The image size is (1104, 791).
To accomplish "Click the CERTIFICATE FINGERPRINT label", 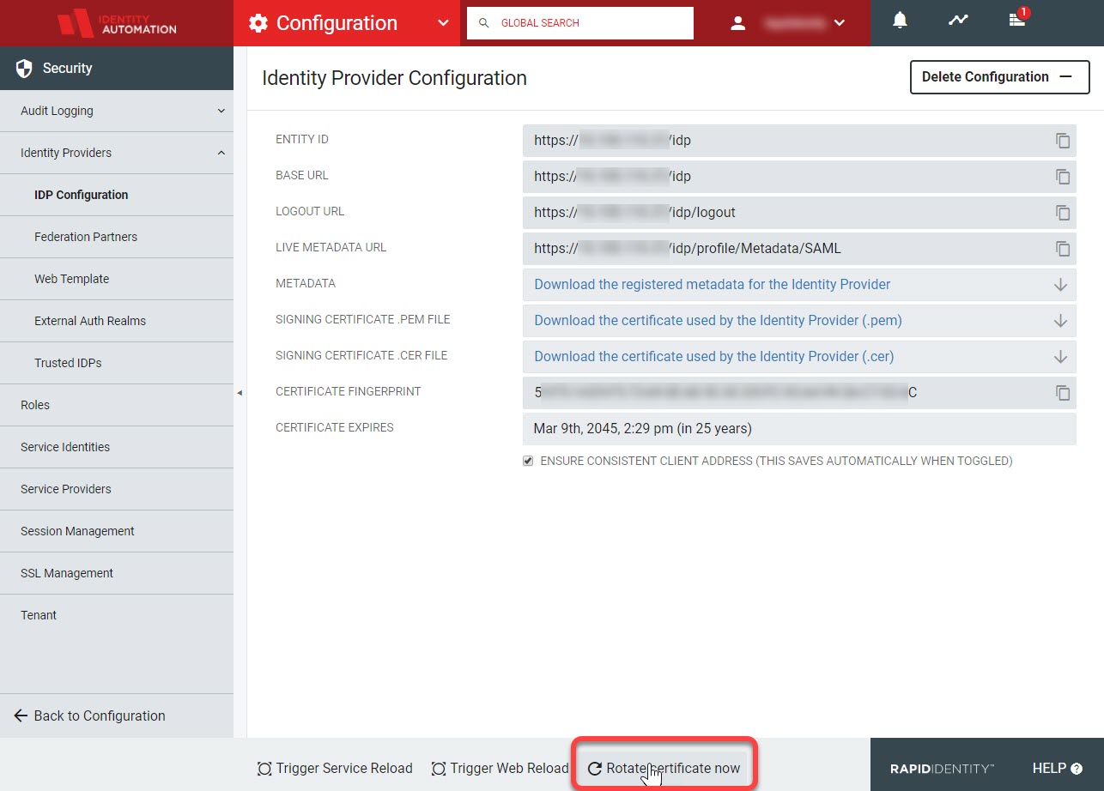I will (x=349, y=391).
